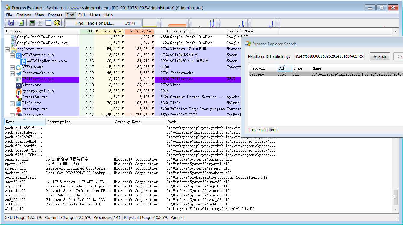Click the UWSTService.exe process icon
Viewport: 403px width, 225px height.
(x=18, y=79)
